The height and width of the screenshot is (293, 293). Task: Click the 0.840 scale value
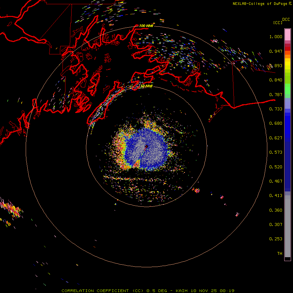coord(276,80)
